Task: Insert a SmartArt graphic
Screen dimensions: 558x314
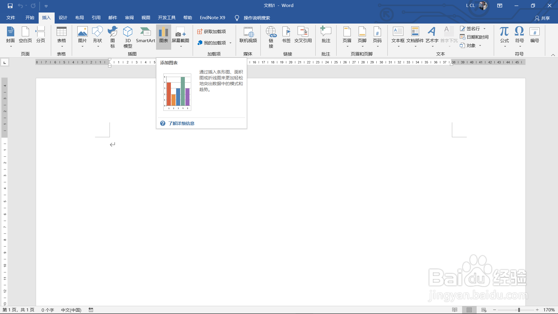Action: click(145, 35)
